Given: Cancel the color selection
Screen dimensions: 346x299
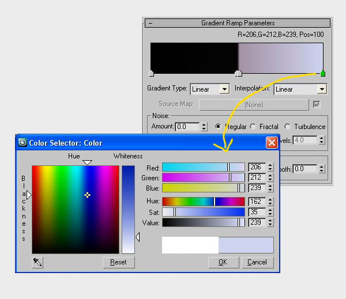Looking at the screenshot, I should tap(257, 262).
